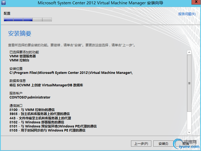Click the 取消 button
Image resolution: width=201 pixels, height=151 pixels.
[x=185, y=144]
